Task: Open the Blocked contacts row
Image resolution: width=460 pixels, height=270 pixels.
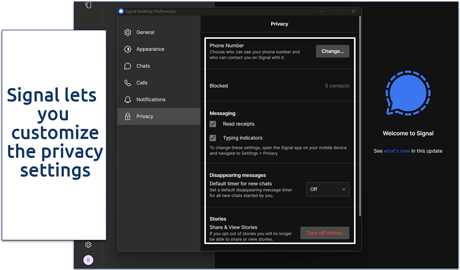Action: [x=279, y=86]
